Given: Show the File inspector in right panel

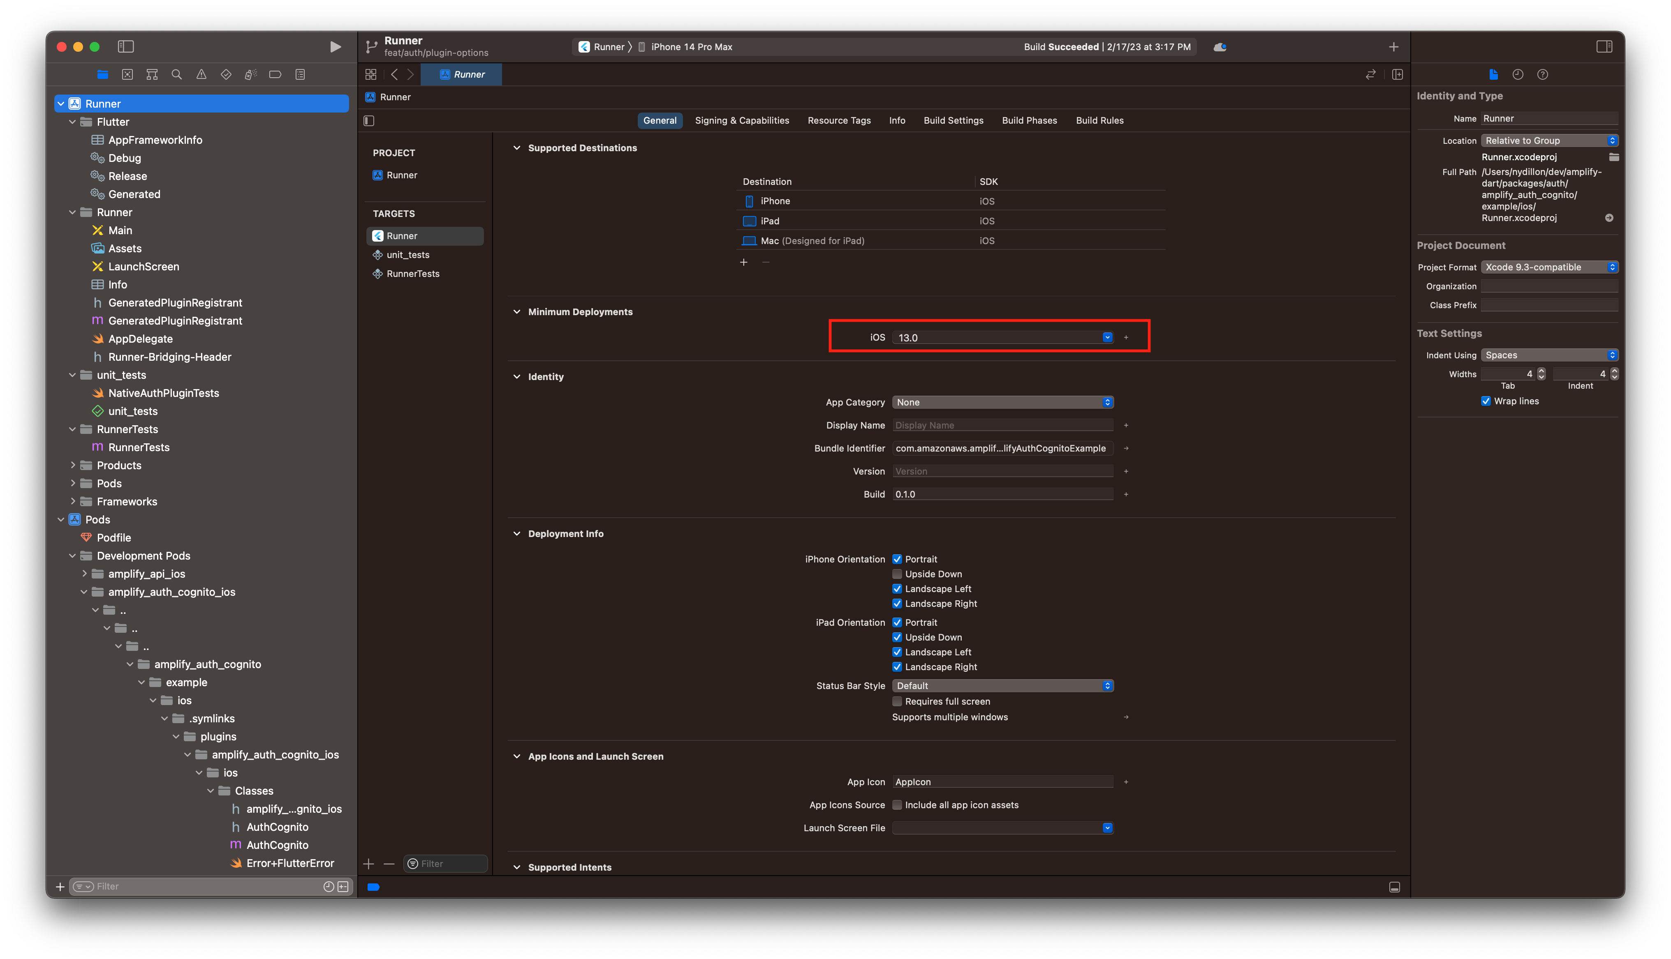Looking at the screenshot, I should 1493,74.
